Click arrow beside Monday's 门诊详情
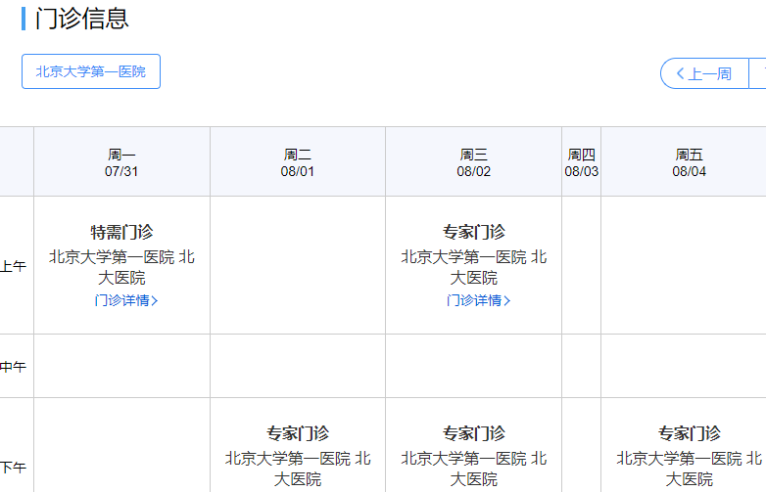The width and height of the screenshot is (766, 492). point(155,301)
